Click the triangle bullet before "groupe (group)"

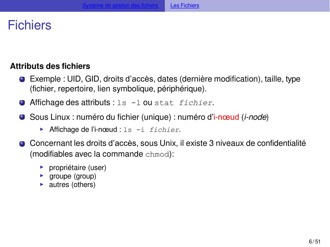pos(42,176)
